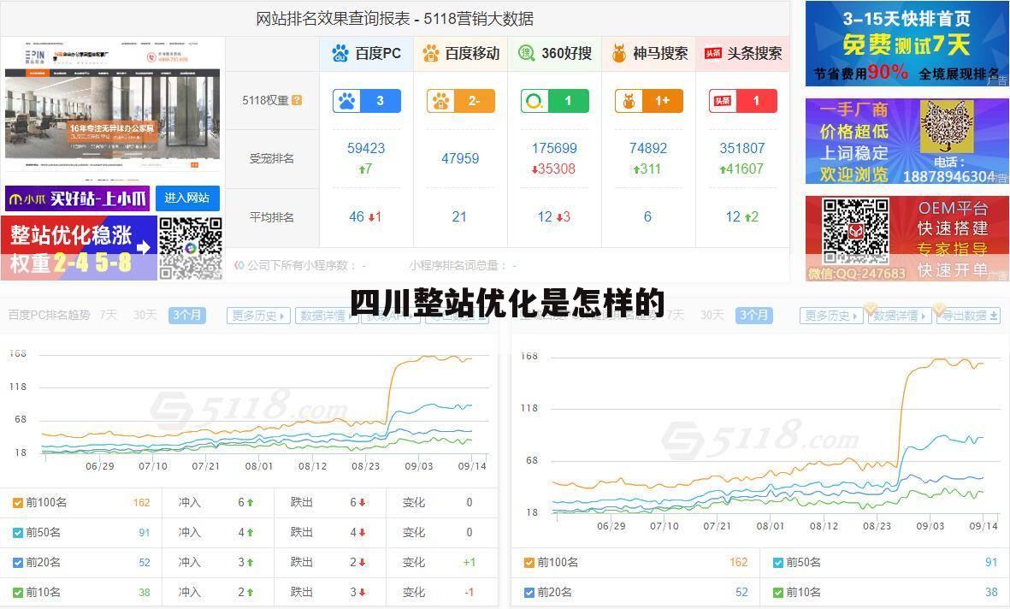Uncheck 前10名 under the right chart

(778, 592)
